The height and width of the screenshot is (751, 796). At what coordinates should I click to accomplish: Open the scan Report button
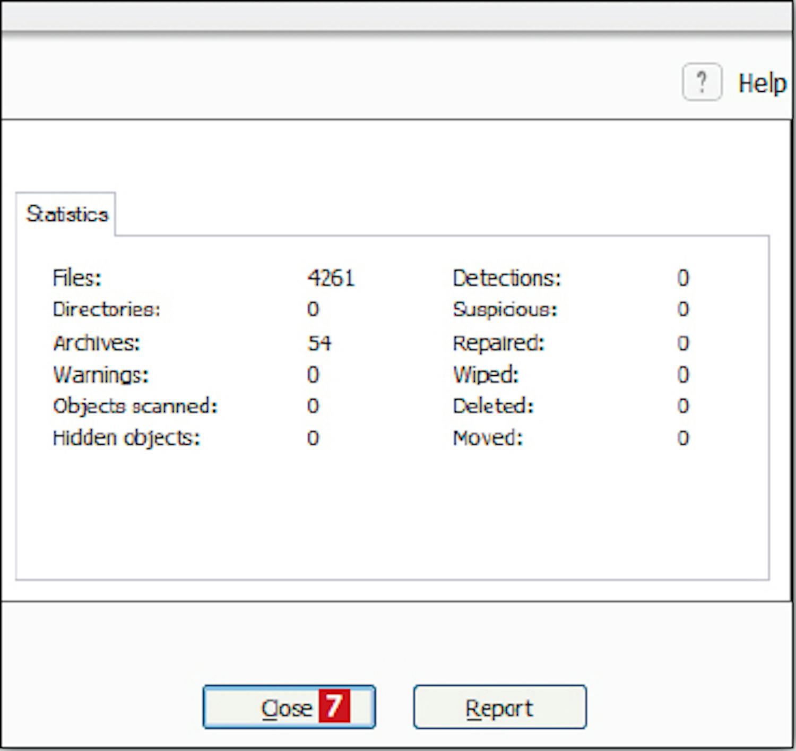tap(499, 707)
